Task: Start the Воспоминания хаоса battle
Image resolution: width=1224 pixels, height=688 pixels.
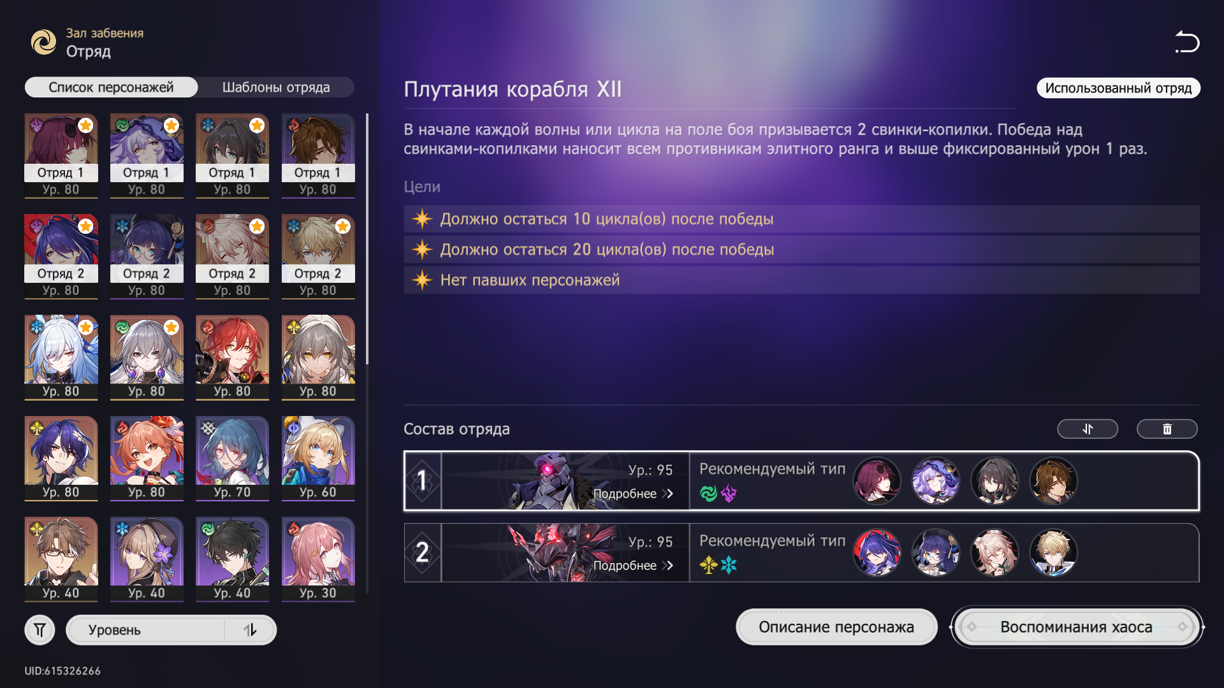Action: coord(1076,627)
